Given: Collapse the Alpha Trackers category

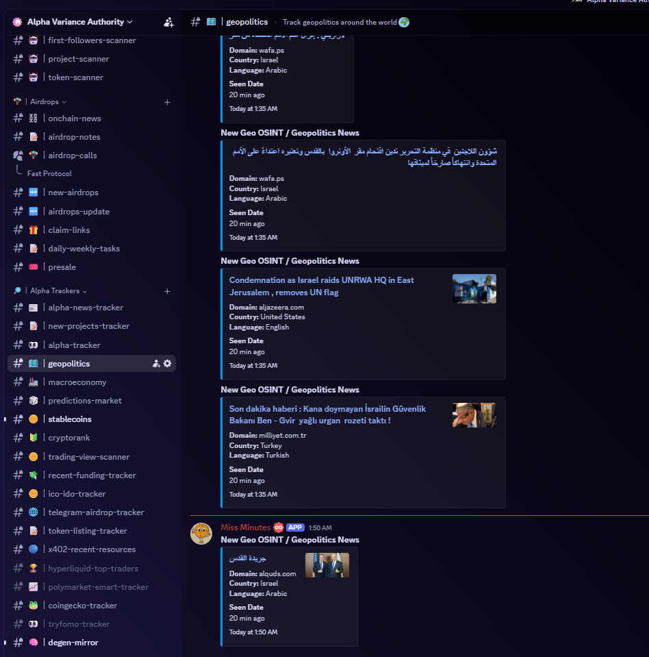Looking at the screenshot, I should pyautogui.click(x=55, y=291).
